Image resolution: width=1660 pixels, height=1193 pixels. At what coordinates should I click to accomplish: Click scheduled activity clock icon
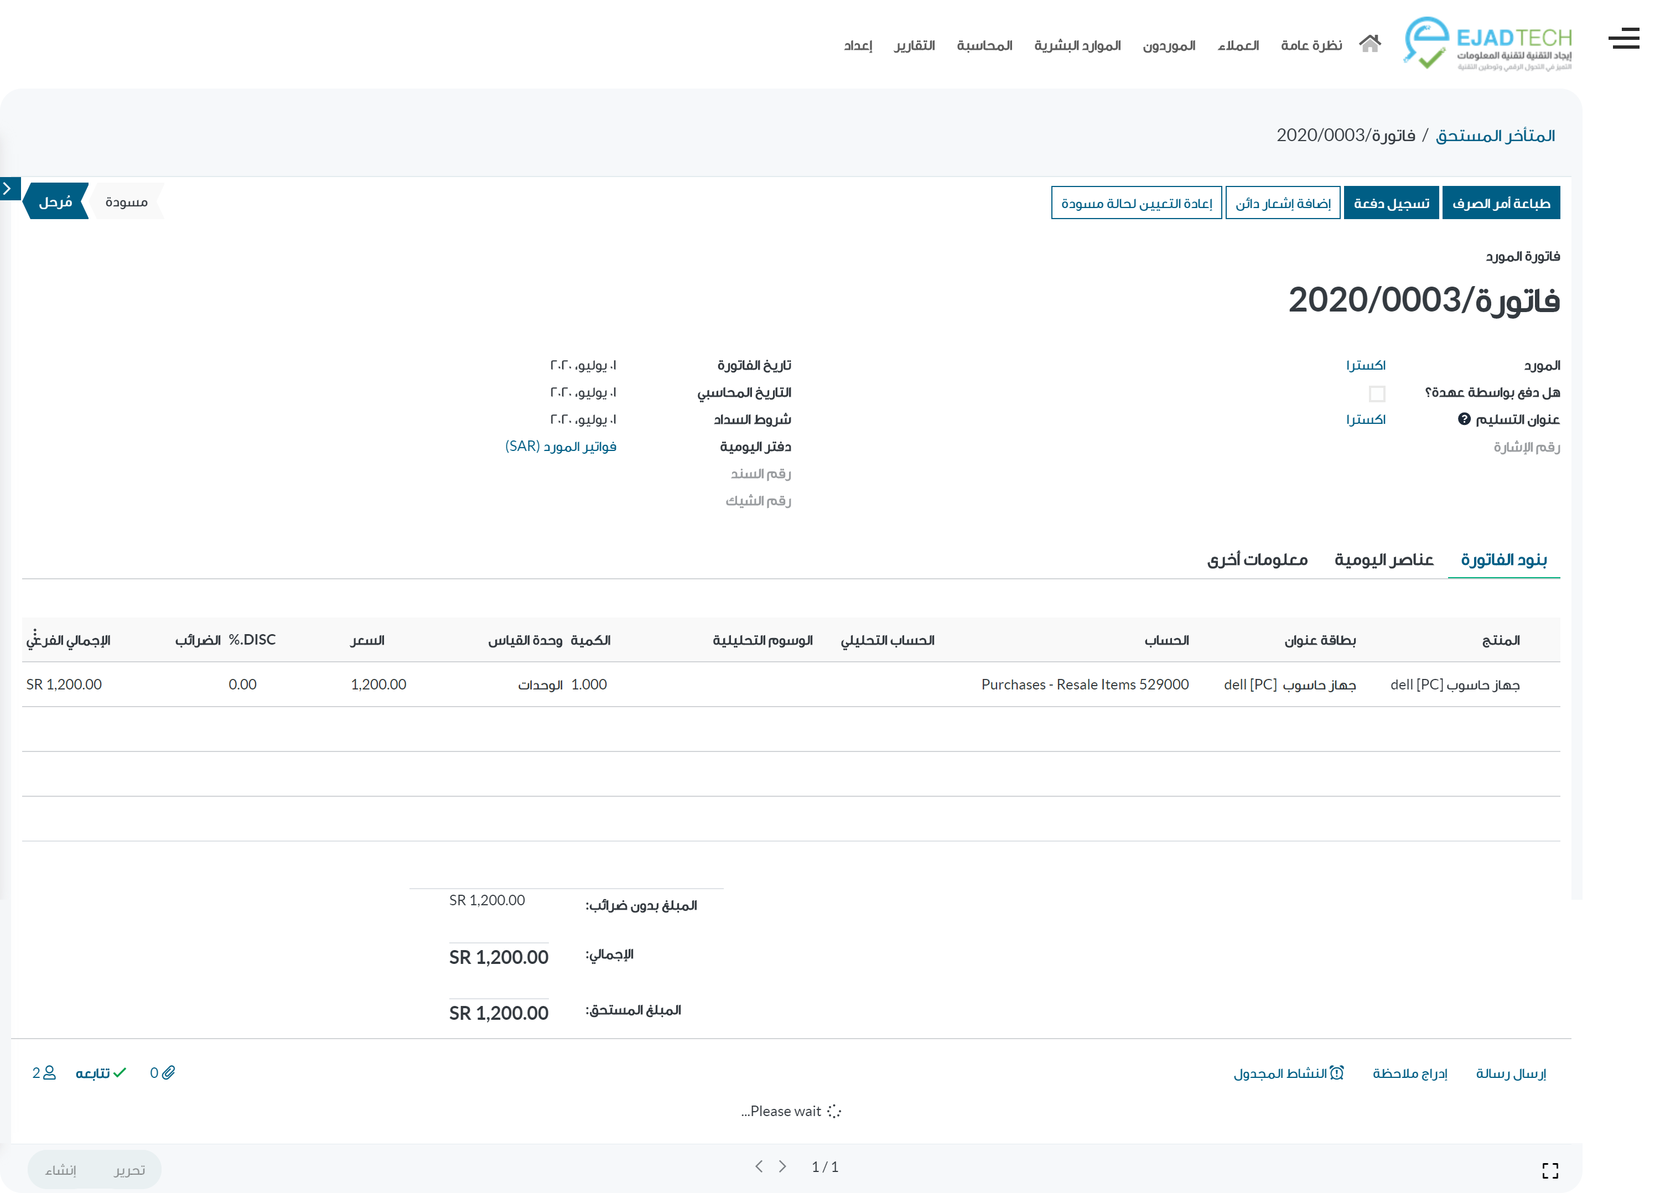click(1336, 1072)
